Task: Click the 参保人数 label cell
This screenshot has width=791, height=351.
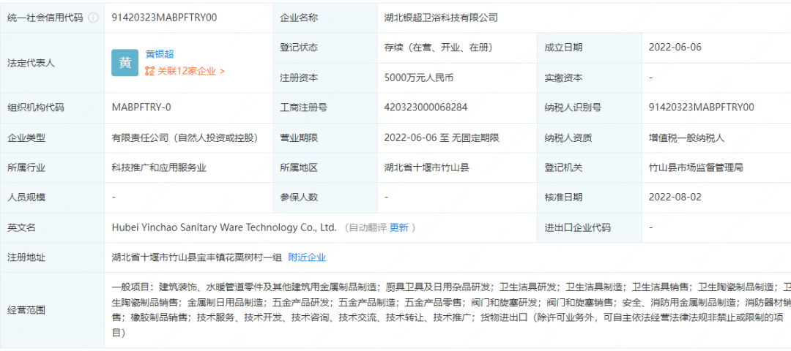Action: 325,197
